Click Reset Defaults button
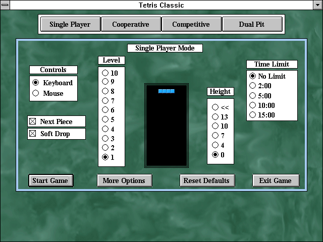 (207, 180)
